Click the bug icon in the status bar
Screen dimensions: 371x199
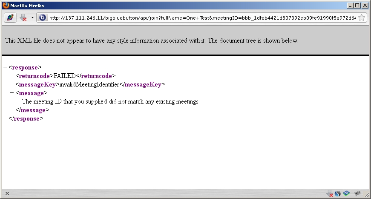[357, 194]
